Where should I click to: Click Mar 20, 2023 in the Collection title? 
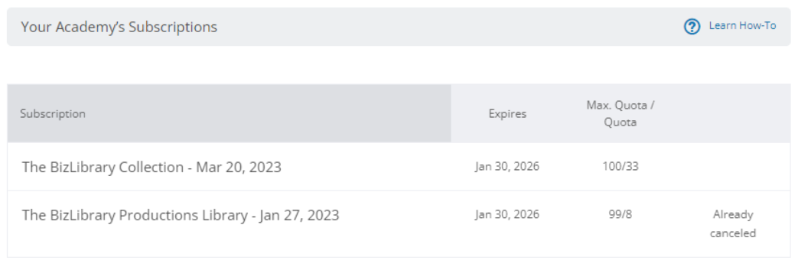coord(239,168)
